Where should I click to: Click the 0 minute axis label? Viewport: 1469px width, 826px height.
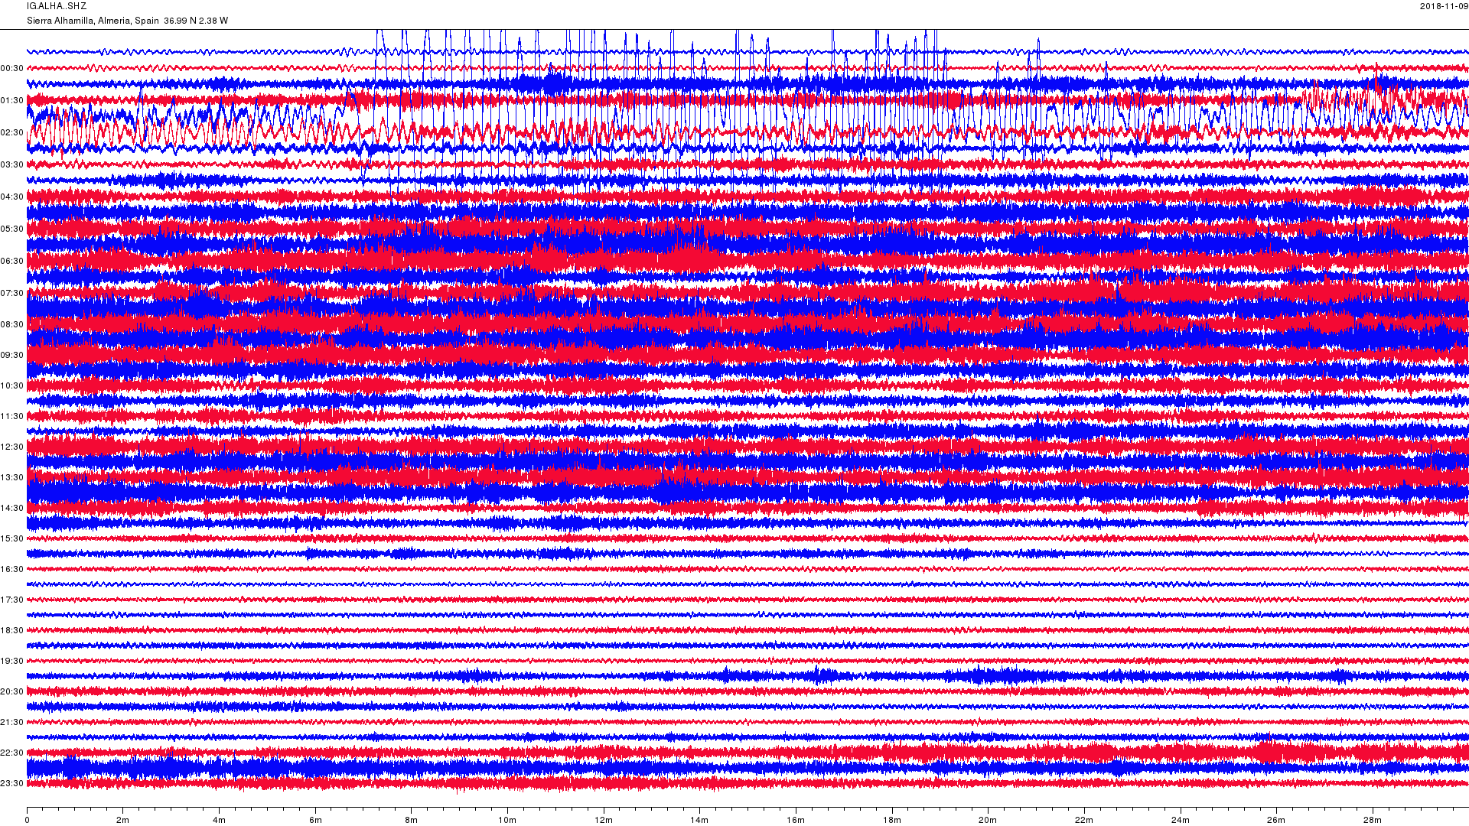pos(27,821)
